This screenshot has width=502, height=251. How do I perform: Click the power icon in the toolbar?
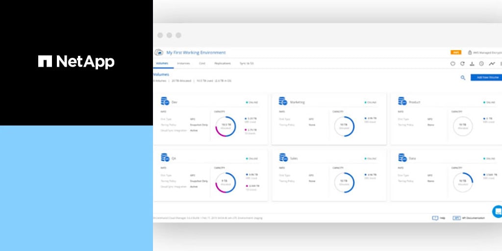[452, 64]
